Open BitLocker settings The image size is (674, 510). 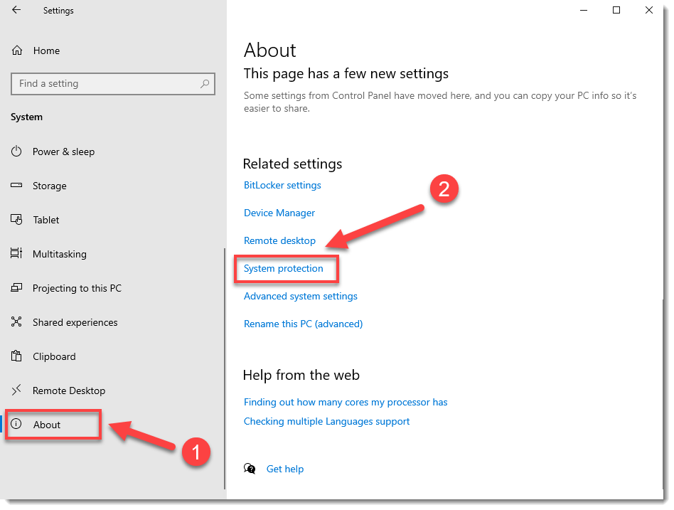point(282,185)
